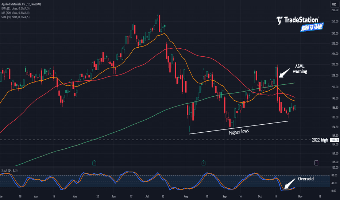The height and width of the screenshot is (200, 340).
Task: Click the Apr date axis label
Action: (36, 196)
